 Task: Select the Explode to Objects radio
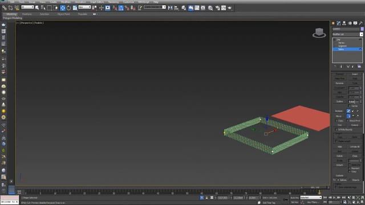tap(351, 180)
